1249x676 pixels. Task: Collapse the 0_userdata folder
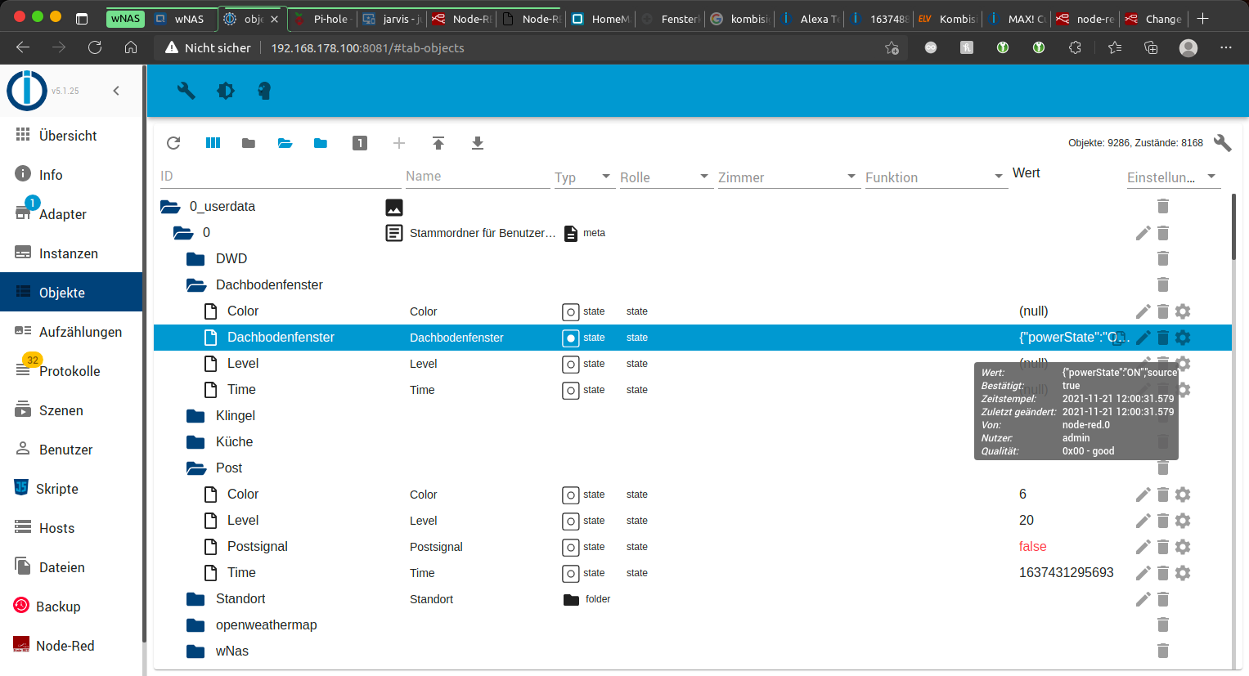(x=170, y=207)
